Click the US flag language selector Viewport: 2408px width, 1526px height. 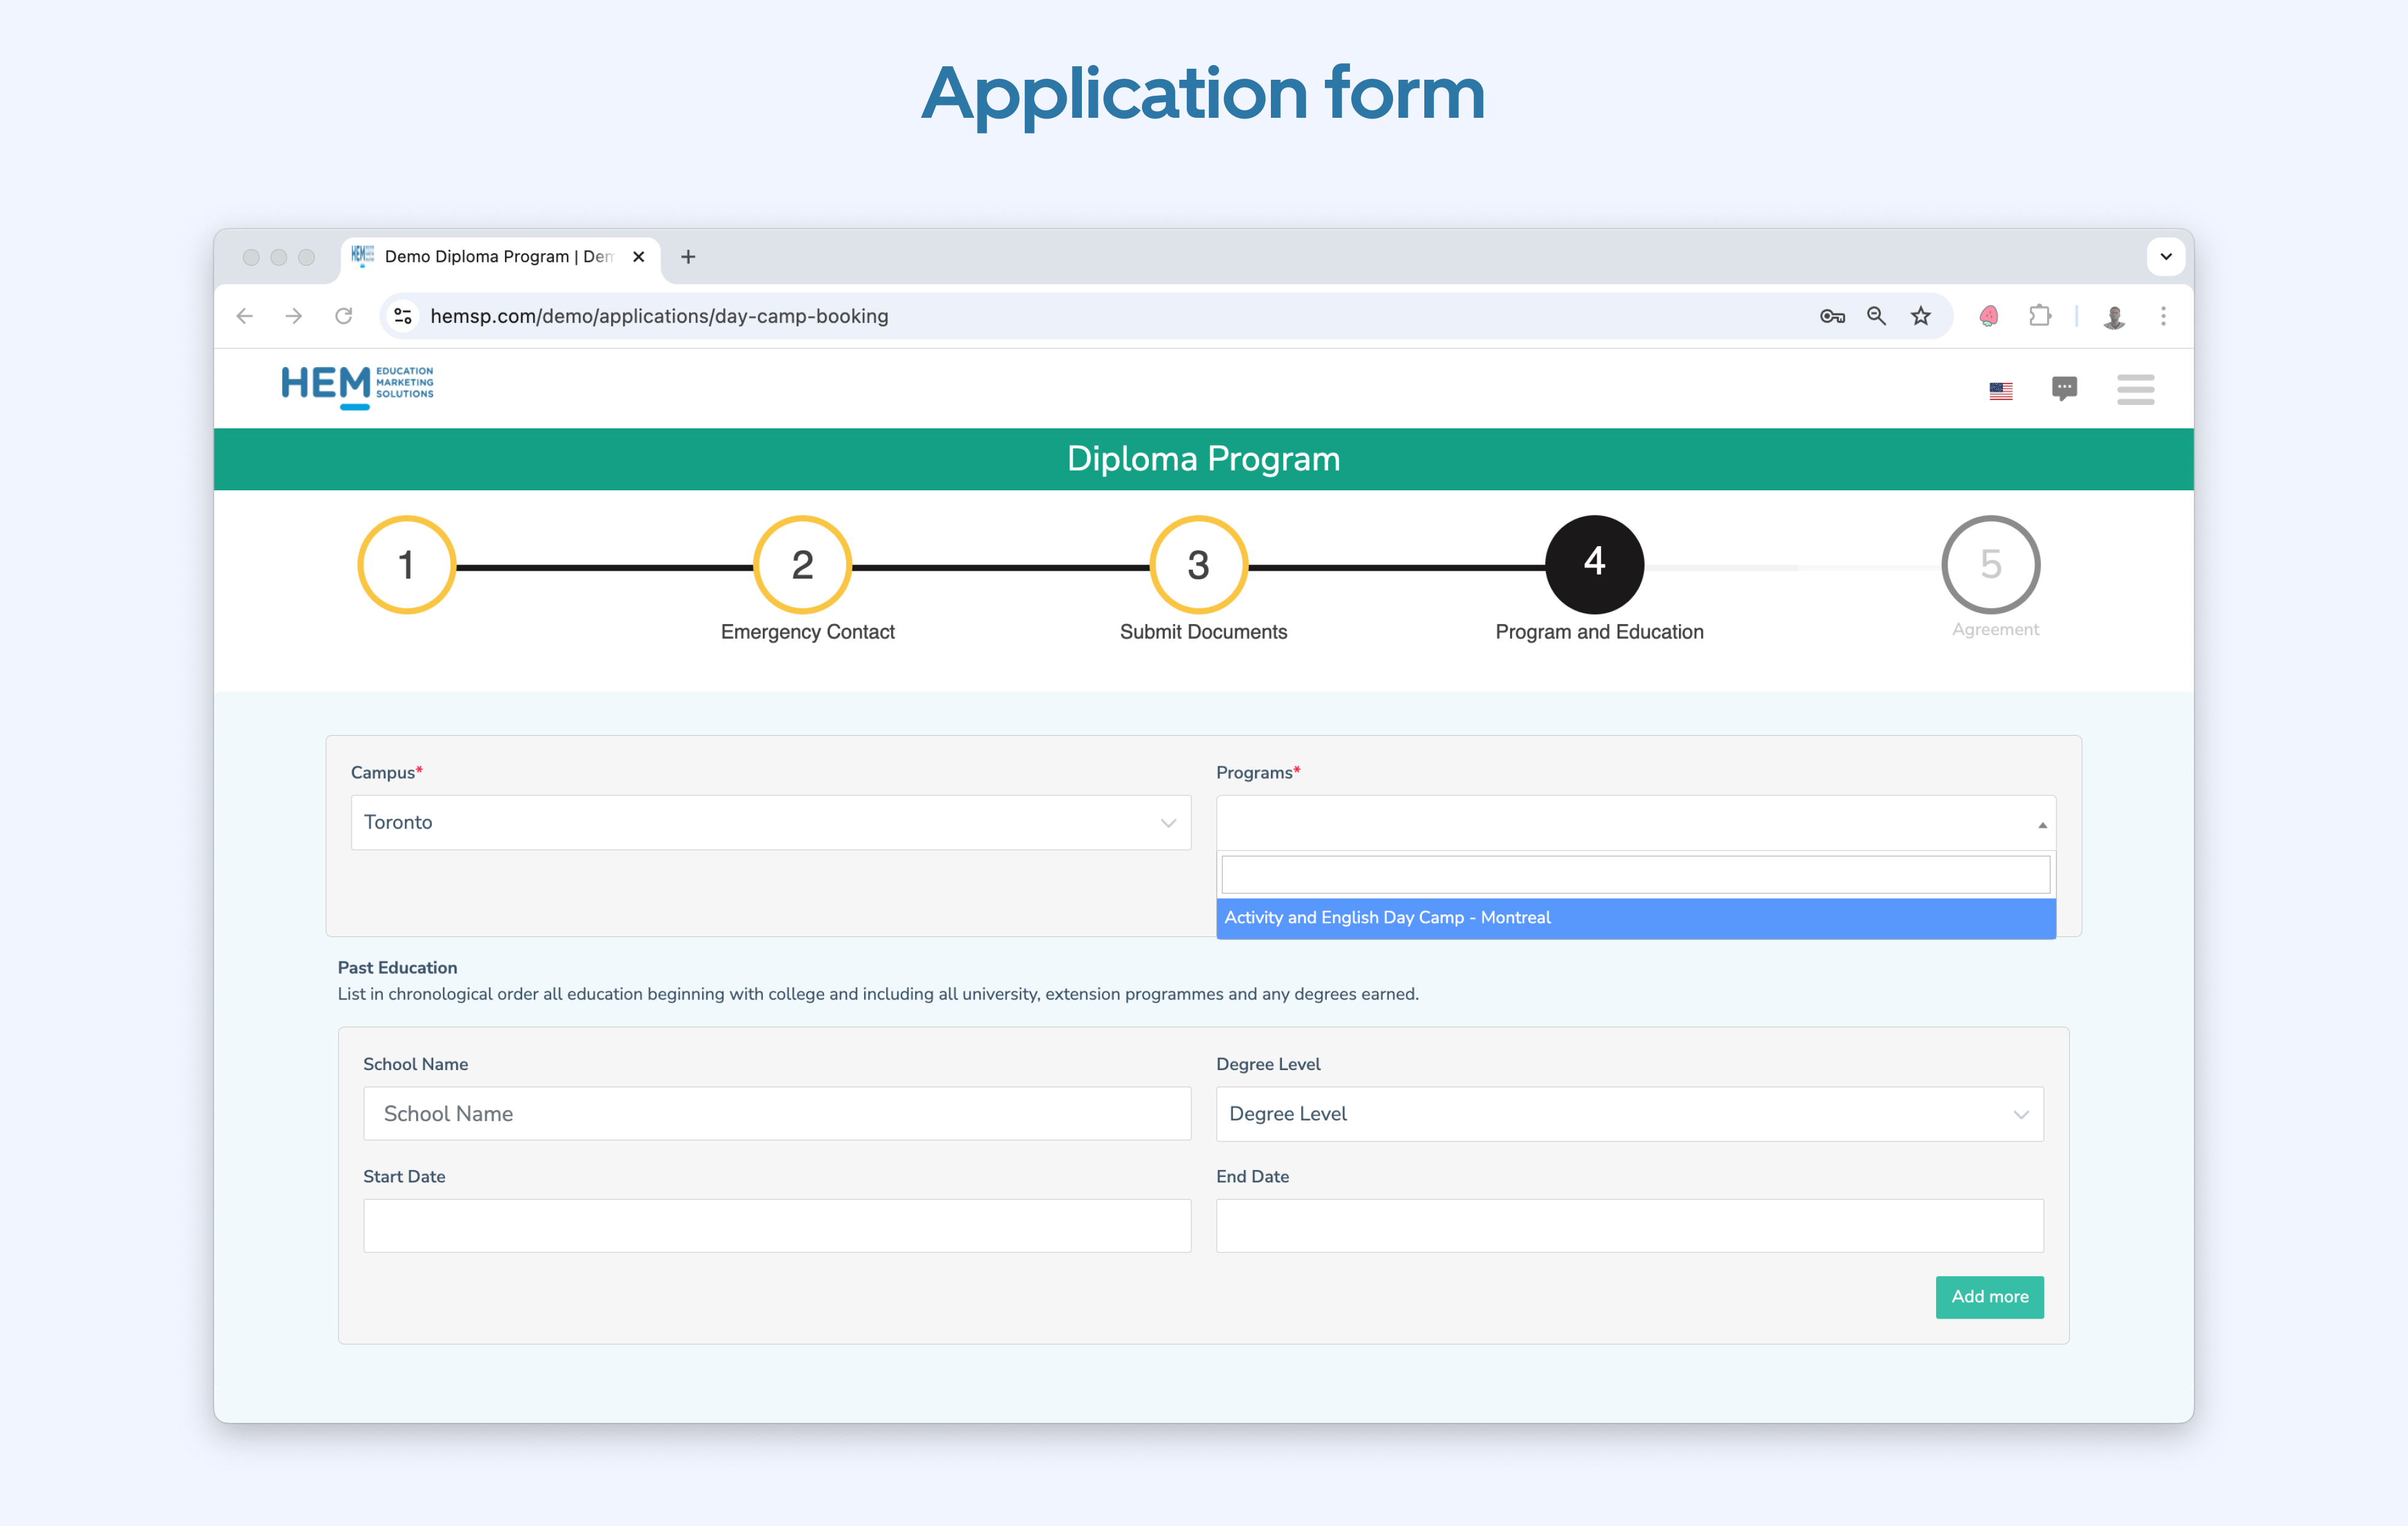pos(2001,390)
